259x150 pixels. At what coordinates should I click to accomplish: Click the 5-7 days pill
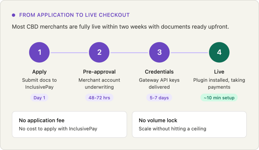[x=159, y=98]
